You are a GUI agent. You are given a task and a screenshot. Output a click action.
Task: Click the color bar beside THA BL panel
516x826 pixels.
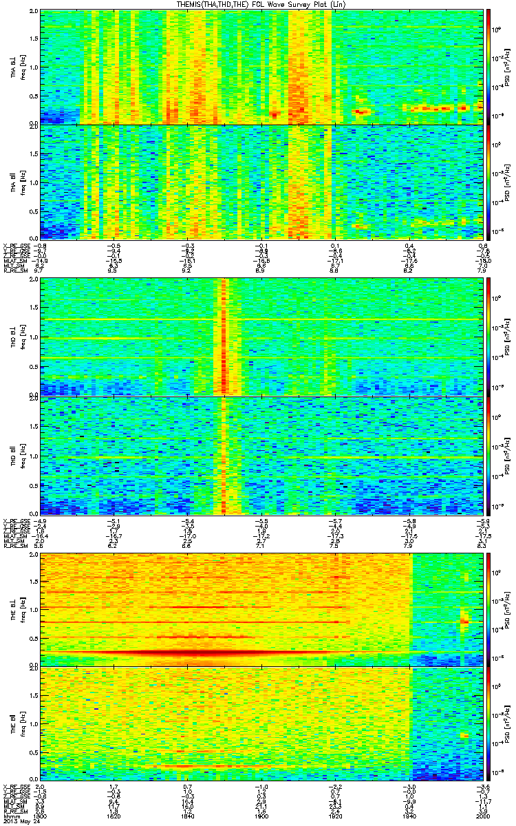pyautogui.click(x=489, y=67)
